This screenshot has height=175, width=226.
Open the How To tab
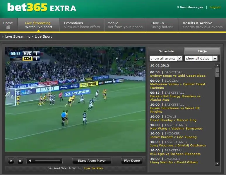coord(162,25)
